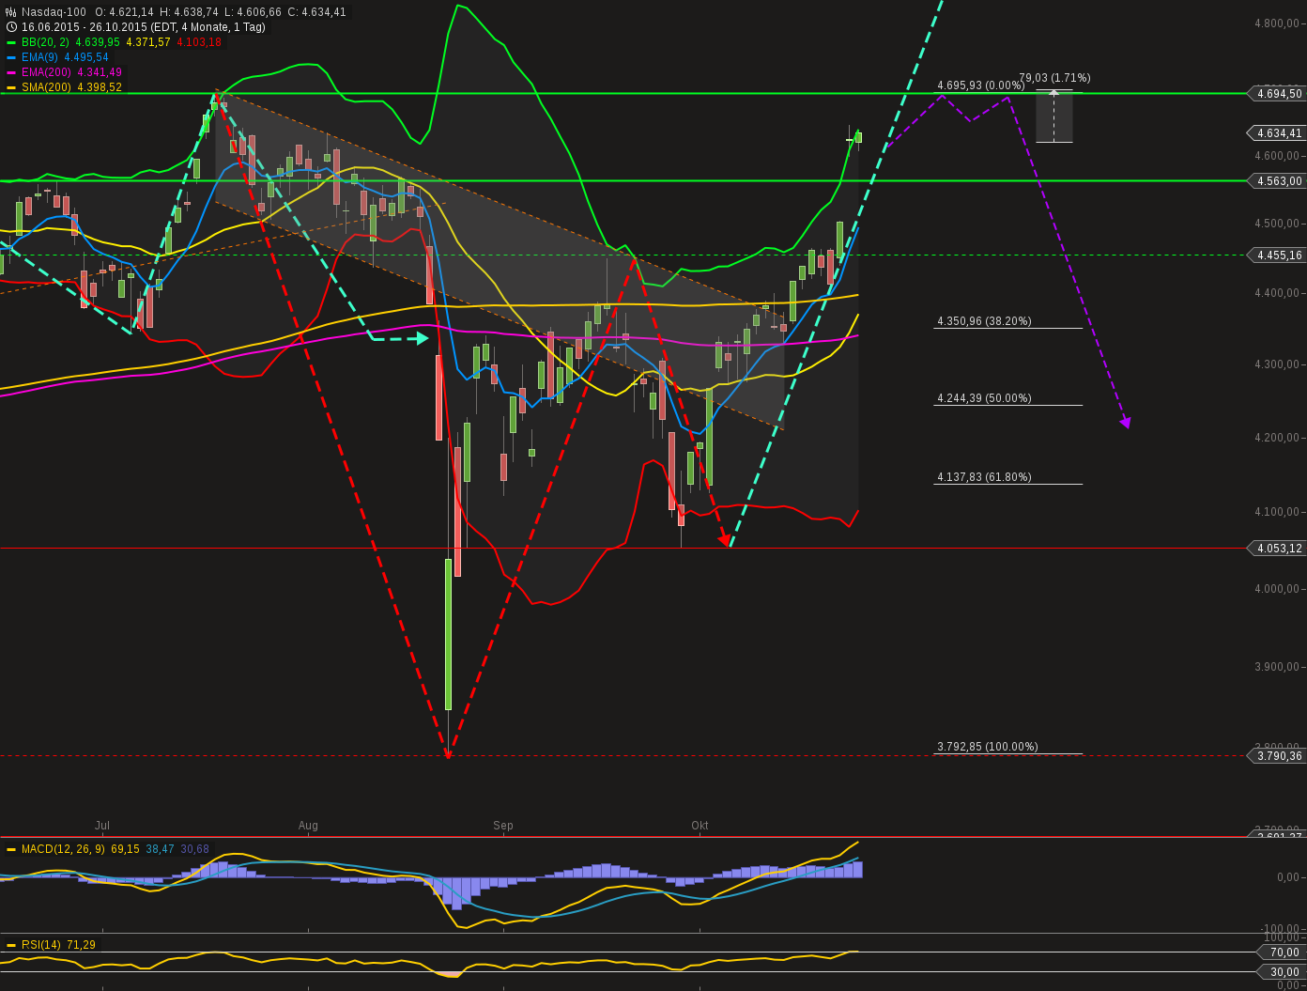Click the 4.053,12 price level tag
Image resolution: width=1307 pixels, height=991 pixels.
(x=1277, y=548)
